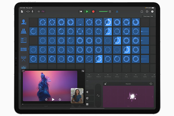Select the keyboard track icon
The image size is (174, 116).
click(23, 59)
